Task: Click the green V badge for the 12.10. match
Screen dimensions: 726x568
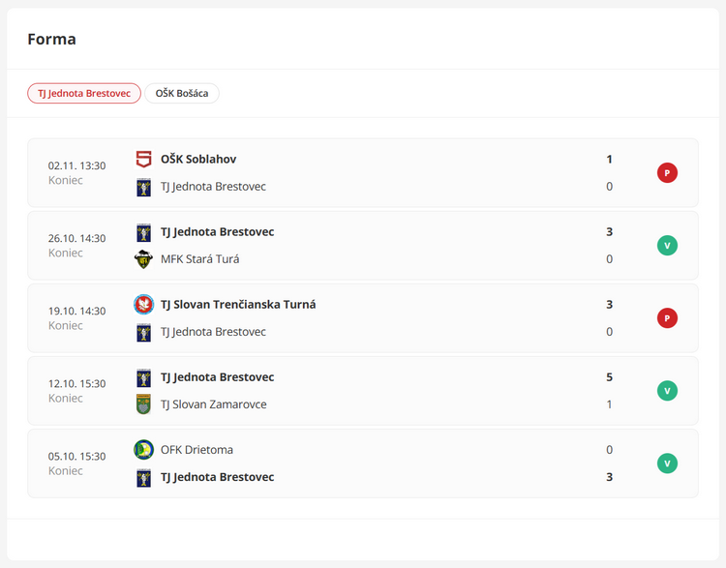Action: [x=667, y=391]
